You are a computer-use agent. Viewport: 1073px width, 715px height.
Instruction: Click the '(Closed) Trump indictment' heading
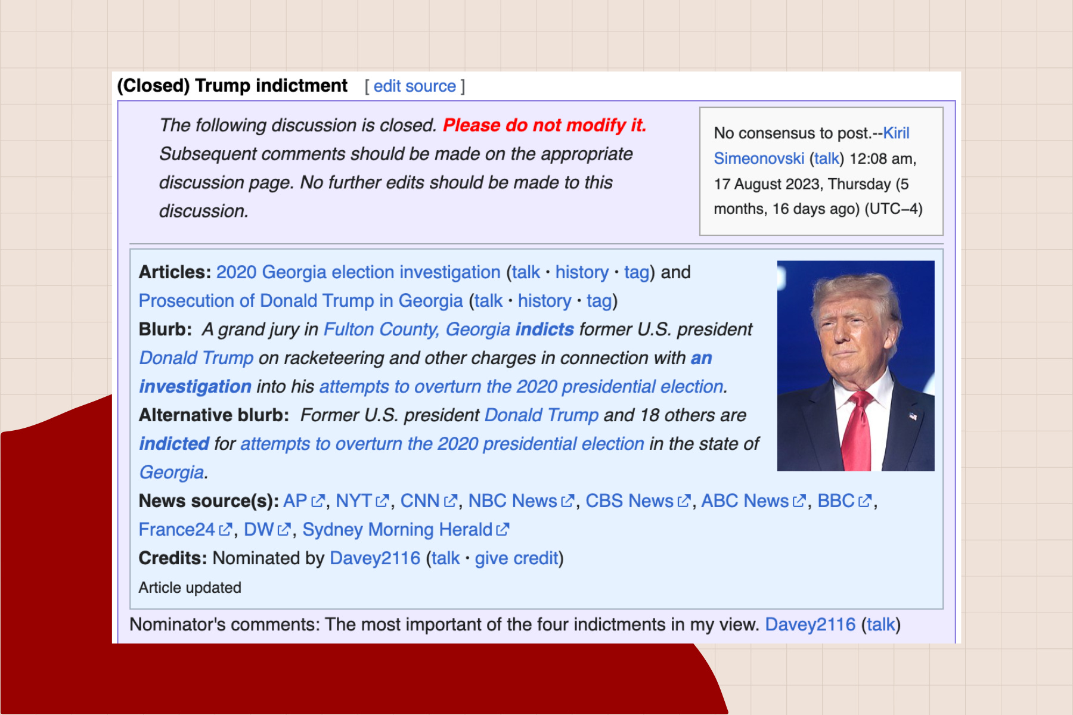232,86
